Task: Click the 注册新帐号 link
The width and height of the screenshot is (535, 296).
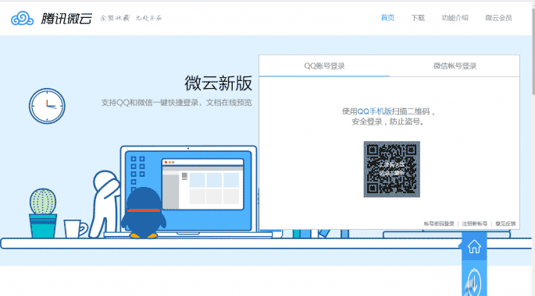Action: tap(475, 224)
